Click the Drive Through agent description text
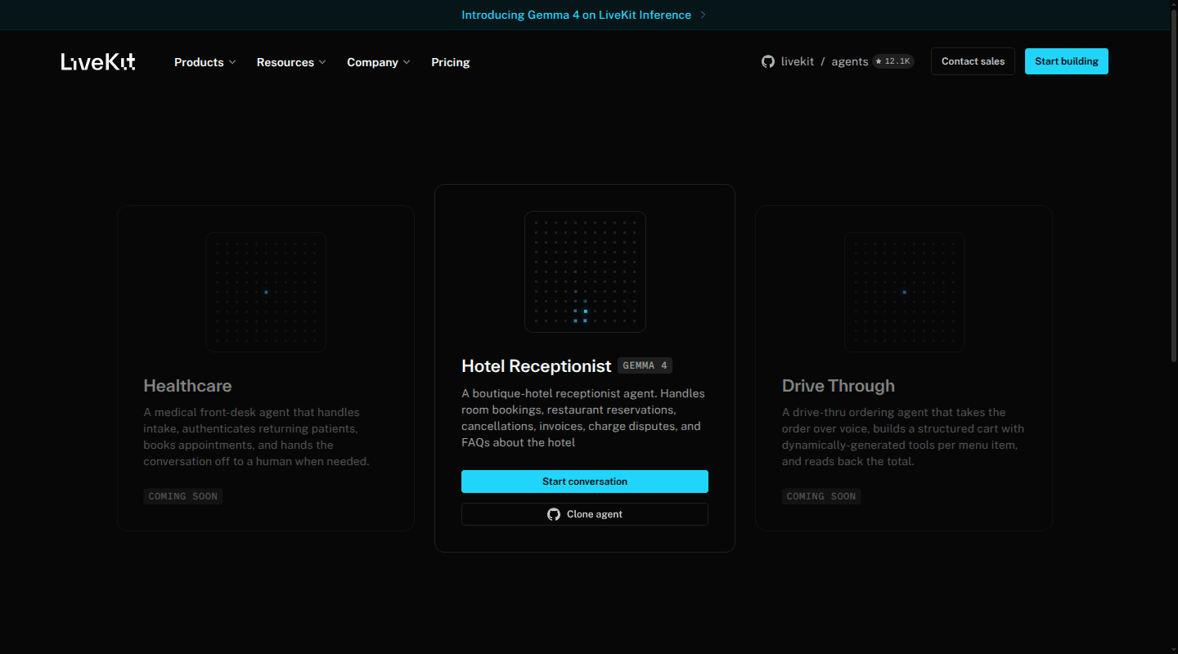1178x654 pixels. tap(903, 437)
